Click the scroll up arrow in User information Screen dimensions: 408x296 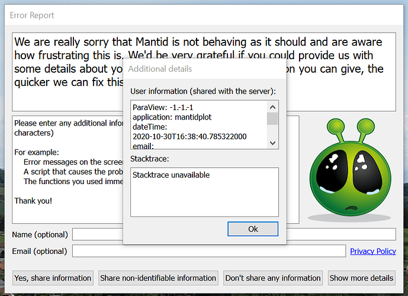(272, 107)
